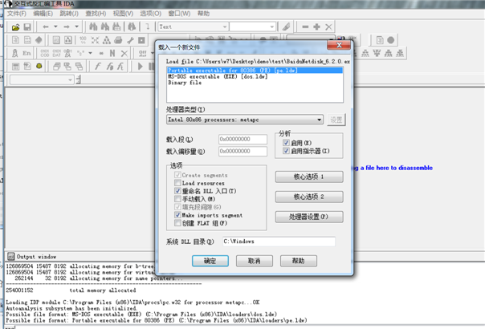Select Portable executable for 80386 entry

pos(255,71)
